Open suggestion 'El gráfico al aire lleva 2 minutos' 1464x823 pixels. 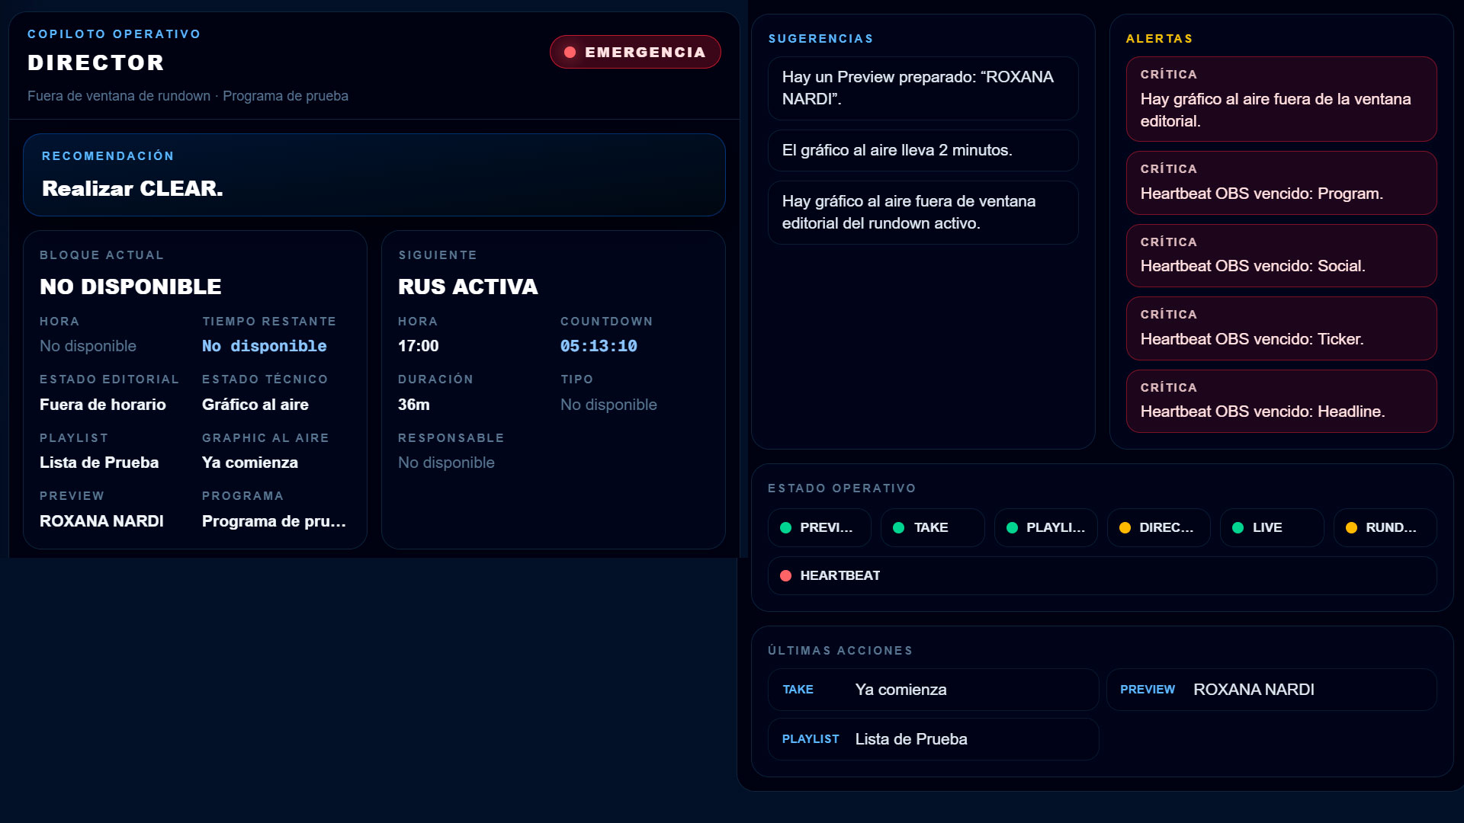pos(923,150)
